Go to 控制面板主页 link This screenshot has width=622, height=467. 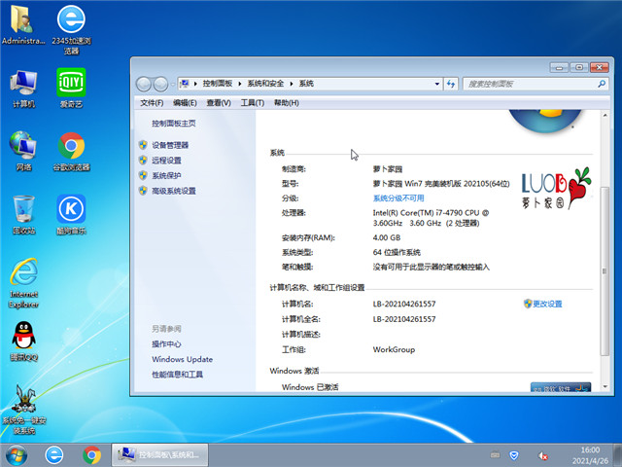[x=174, y=124]
